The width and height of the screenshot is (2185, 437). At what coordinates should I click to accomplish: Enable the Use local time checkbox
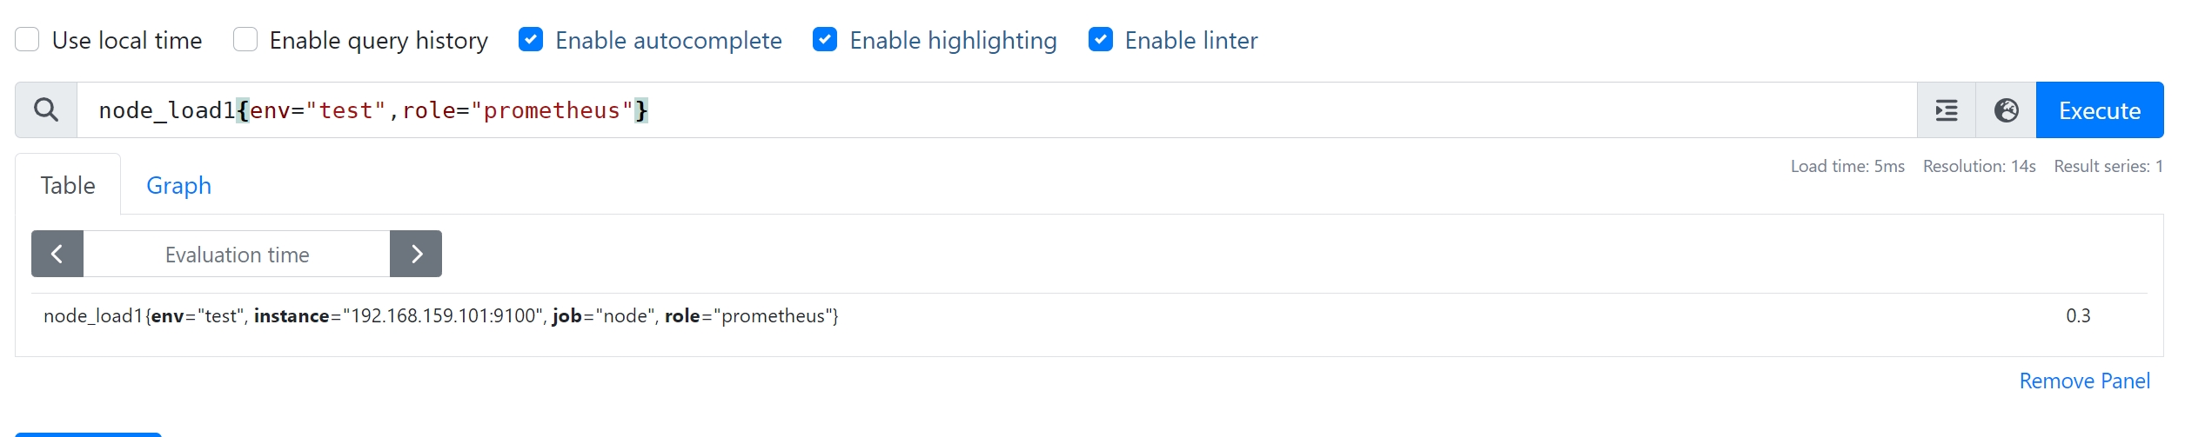pyautogui.click(x=27, y=40)
